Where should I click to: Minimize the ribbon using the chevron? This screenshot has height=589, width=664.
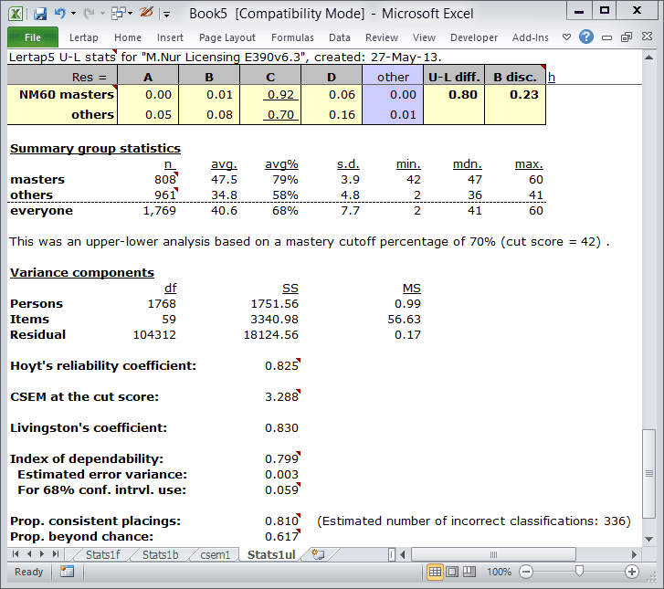(x=566, y=37)
